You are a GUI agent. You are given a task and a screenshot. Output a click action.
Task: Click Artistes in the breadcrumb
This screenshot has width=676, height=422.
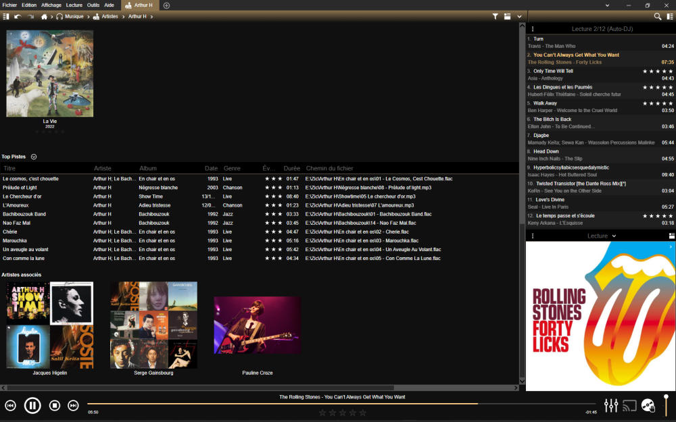pyautogui.click(x=110, y=16)
